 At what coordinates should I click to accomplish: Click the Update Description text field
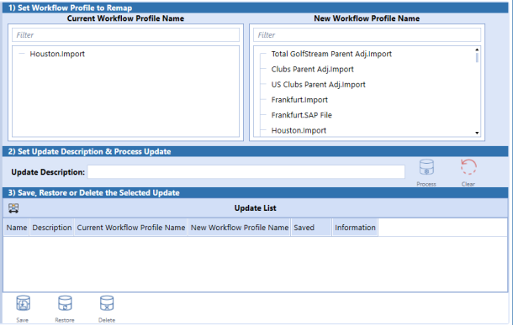coord(246,172)
